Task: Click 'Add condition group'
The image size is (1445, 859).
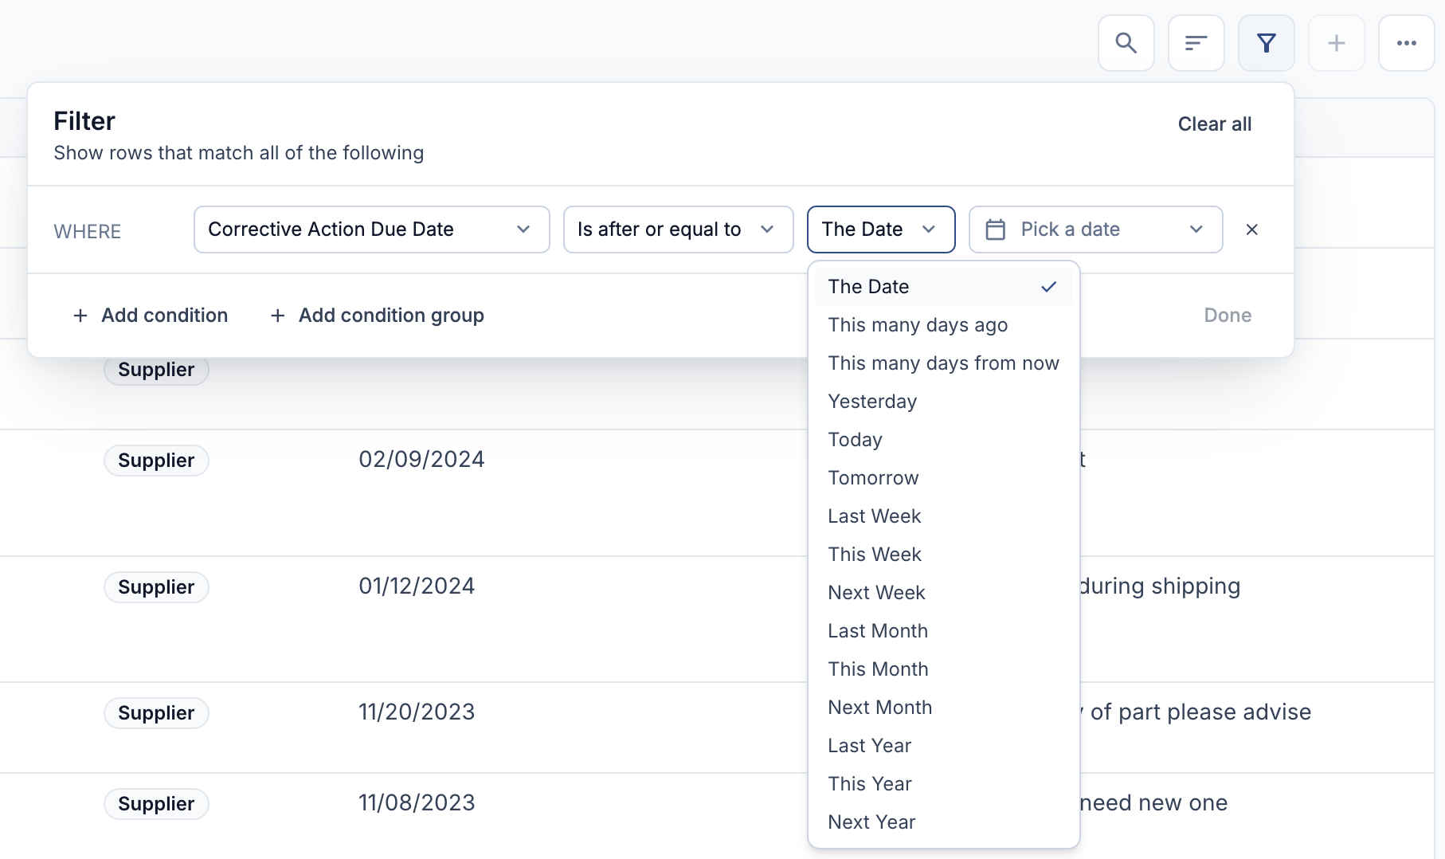Action: click(x=377, y=316)
